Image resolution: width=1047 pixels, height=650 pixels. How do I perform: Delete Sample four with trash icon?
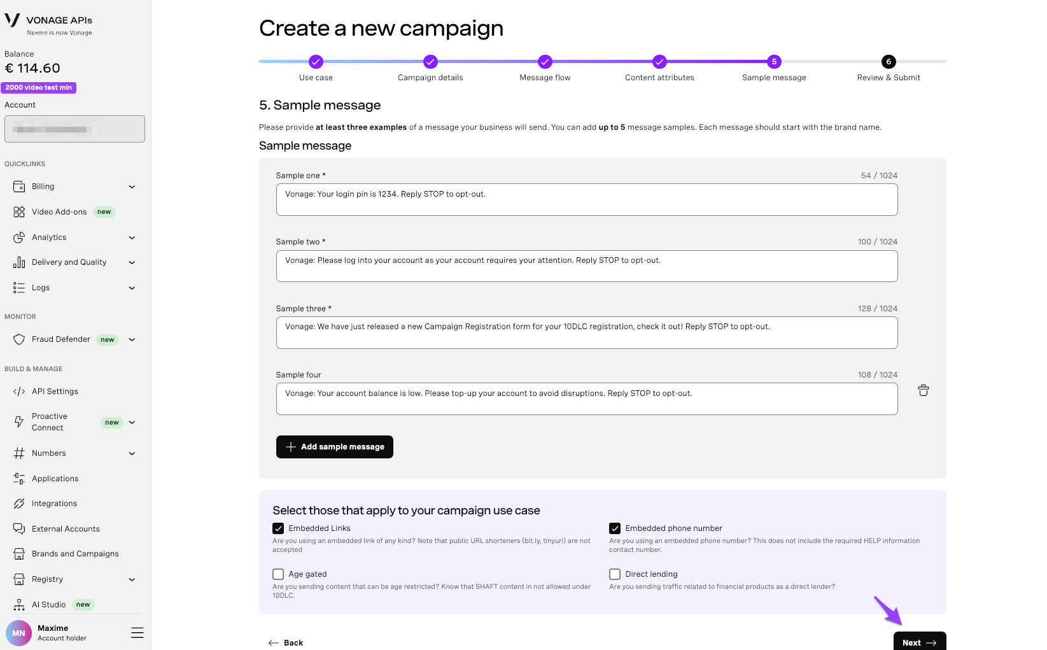point(923,390)
